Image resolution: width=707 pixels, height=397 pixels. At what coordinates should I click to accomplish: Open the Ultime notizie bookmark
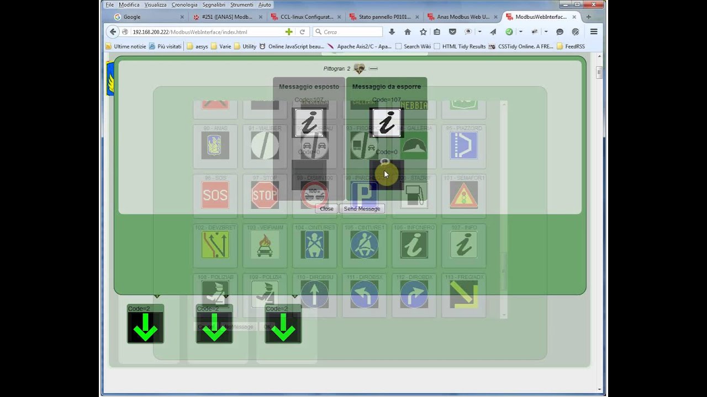125,46
